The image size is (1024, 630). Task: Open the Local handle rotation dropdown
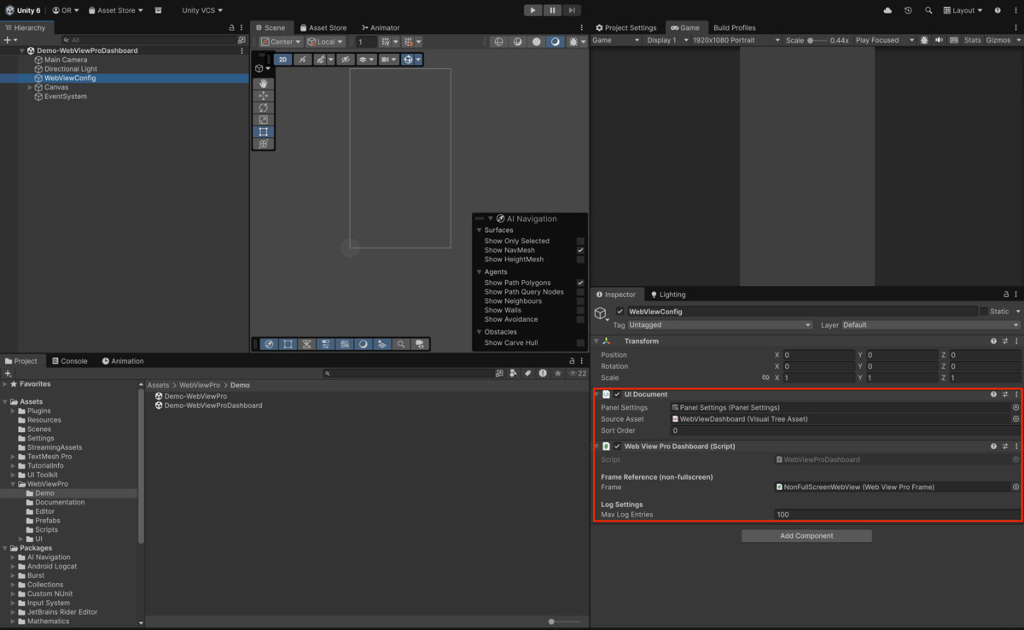pos(325,42)
